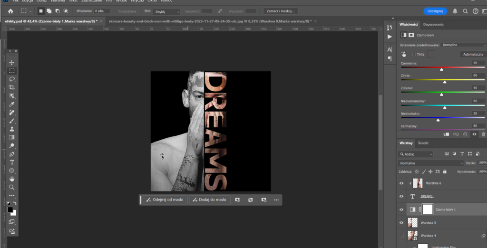Select the Hand tool
Screen dimensions: 487x248
tap(12, 179)
